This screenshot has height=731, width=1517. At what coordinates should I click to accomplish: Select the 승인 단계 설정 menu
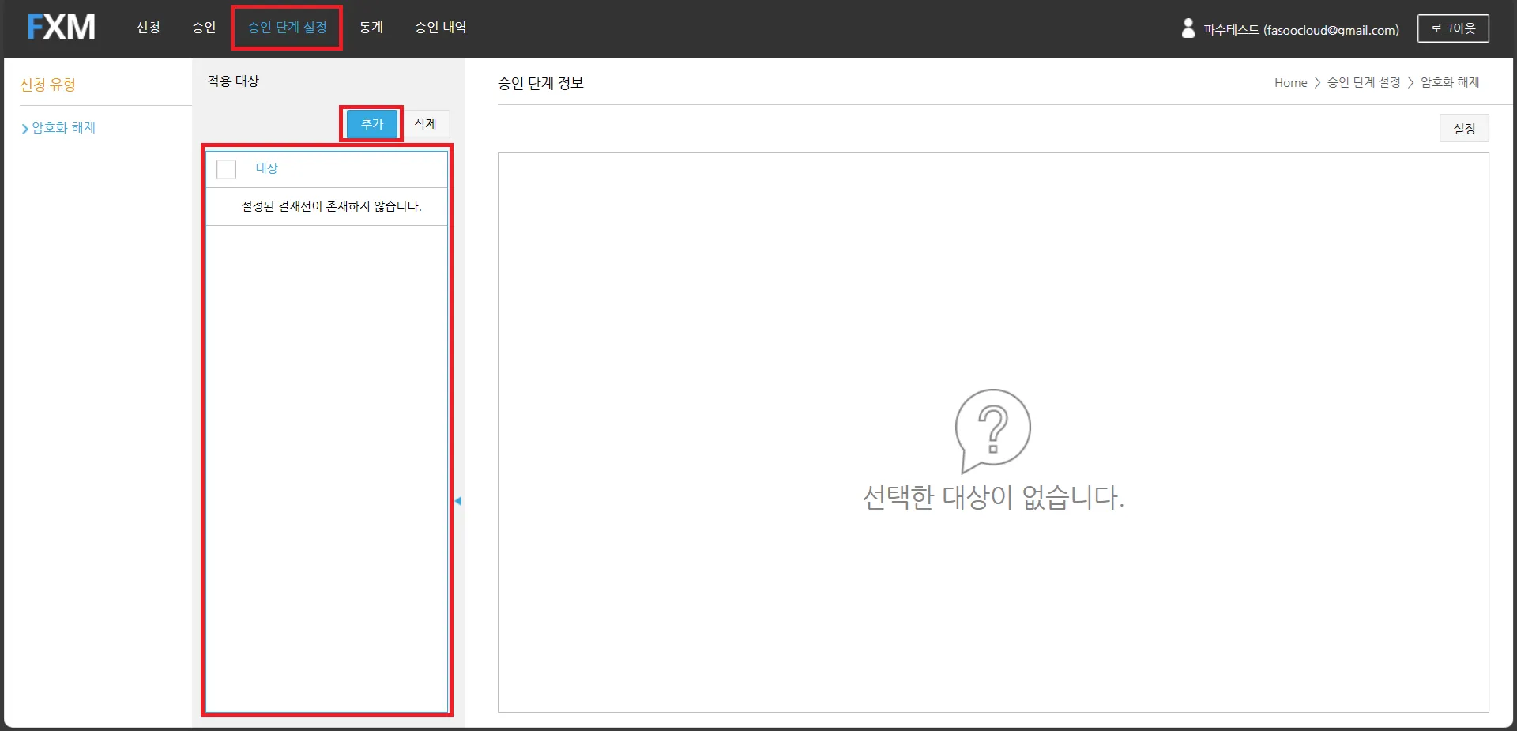tap(287, 28)
